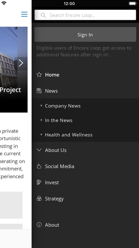Focus the Search Encore Loop field
This screenshot has width=139, height=248.
(85, 15)
